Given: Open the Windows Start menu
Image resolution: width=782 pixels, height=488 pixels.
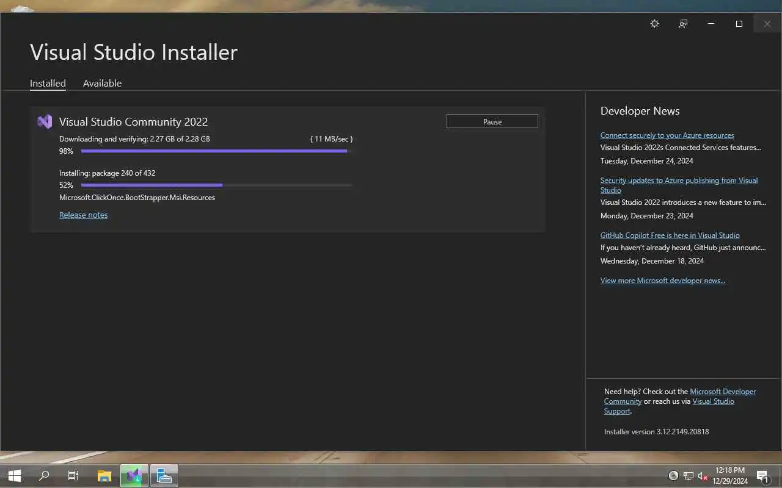Looking at the screenshot, I should [x=14, y=476].
